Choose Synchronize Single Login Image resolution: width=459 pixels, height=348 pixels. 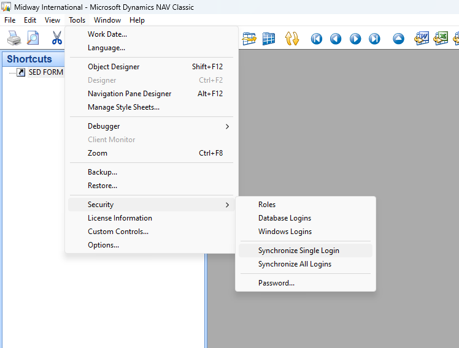point(306,251)
